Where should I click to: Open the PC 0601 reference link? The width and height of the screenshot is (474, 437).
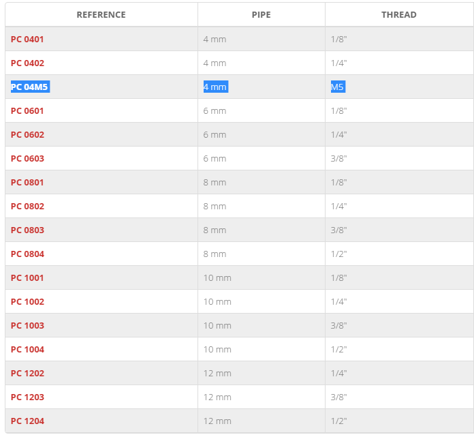(27, 111)
